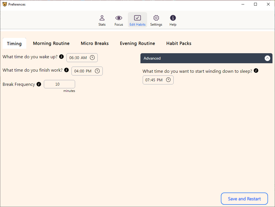Click the 'What time do you finish work?' label
Image resolution: width=275 pixels, height=207 pixels.
[32, 70]
